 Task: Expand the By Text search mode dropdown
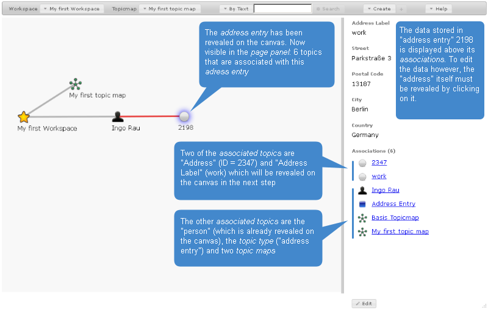[x=235, y=9]
